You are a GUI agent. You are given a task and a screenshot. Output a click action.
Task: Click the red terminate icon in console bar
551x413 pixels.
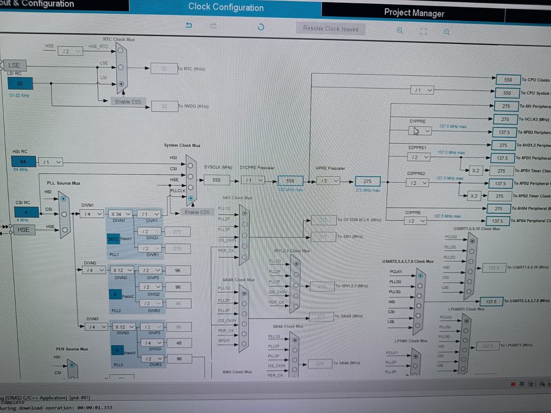[513, 384]
